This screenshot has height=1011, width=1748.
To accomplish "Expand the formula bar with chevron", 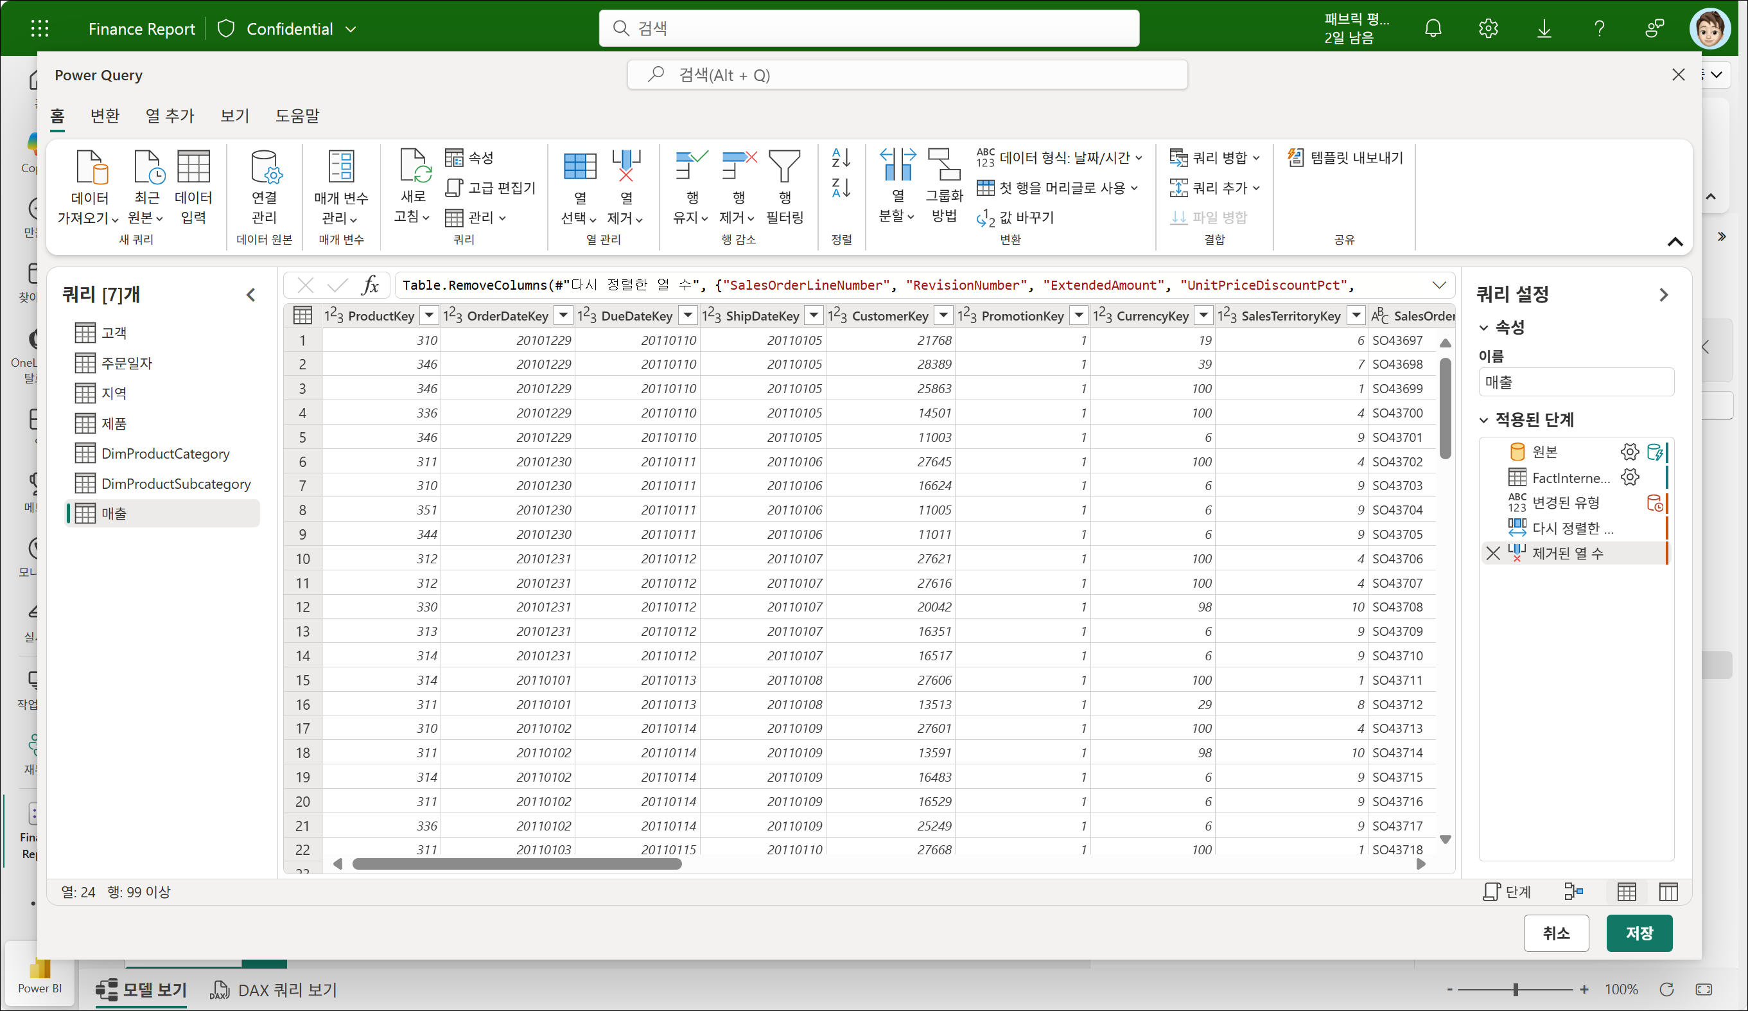I will (x=1439, y=285).
